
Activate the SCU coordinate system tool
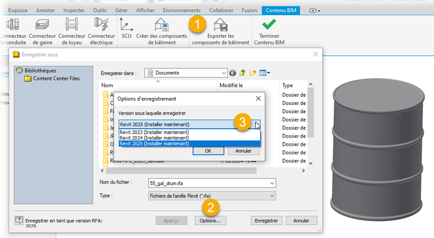pos(126,28)
